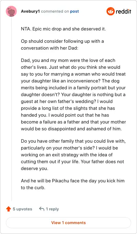The width and height of the screenshot is (137, 234).
Task: Click the text "to the curb."
Action: pyautogui.click(x=33, y=188)
